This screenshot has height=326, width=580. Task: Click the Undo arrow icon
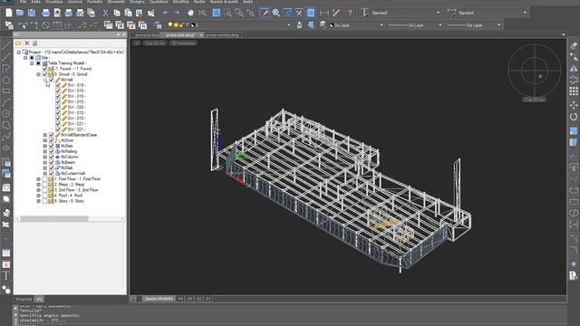point(165,13)
